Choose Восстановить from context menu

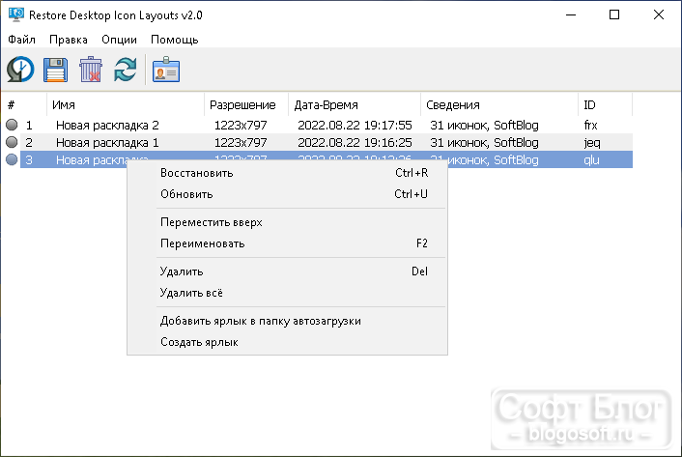287,173
